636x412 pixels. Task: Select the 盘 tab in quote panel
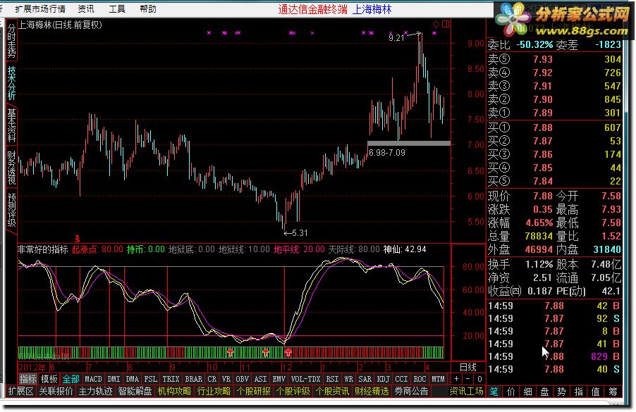click(545, 392)
